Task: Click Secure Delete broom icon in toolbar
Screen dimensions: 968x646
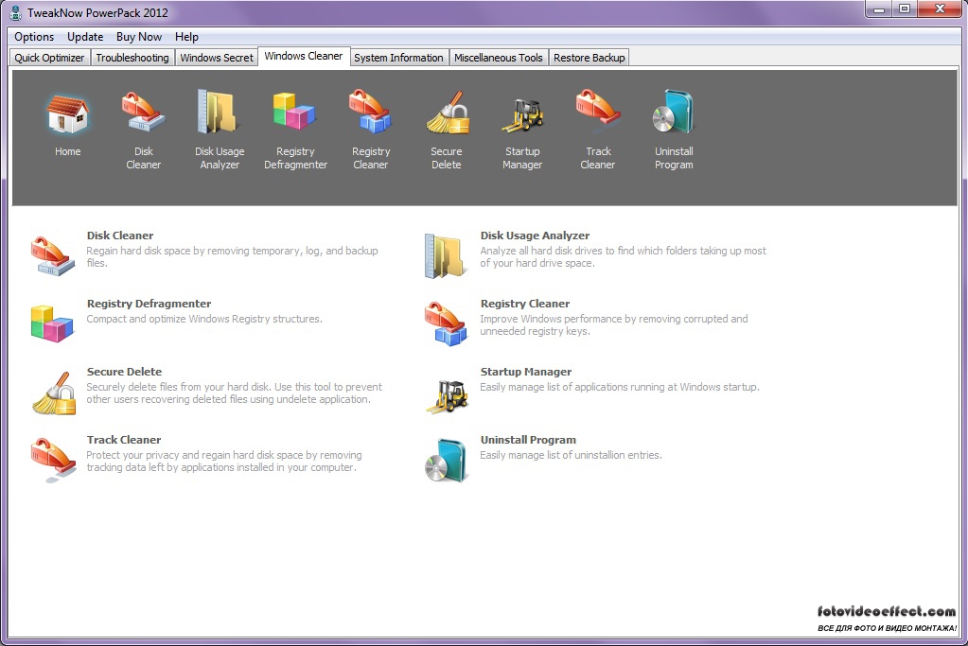Action: (x=447, y=113)
